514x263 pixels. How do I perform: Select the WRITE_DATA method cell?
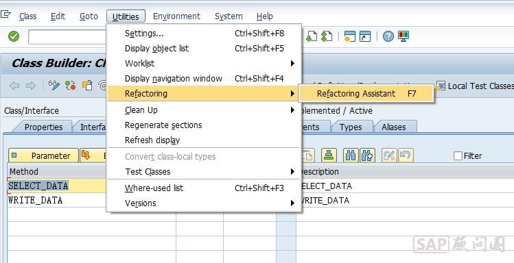pos(57,200)
